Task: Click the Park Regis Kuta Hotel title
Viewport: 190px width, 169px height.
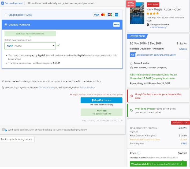Action: pos(163,9)
